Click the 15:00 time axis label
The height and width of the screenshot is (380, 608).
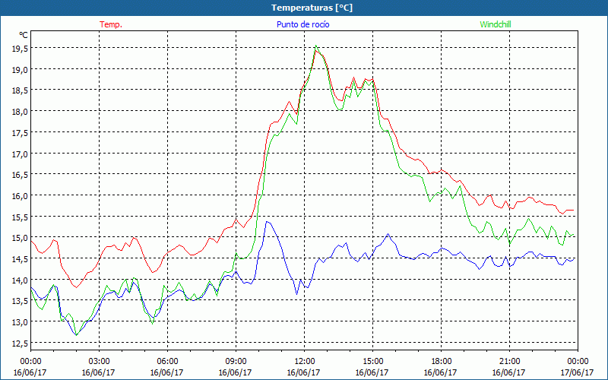point(372,361)
